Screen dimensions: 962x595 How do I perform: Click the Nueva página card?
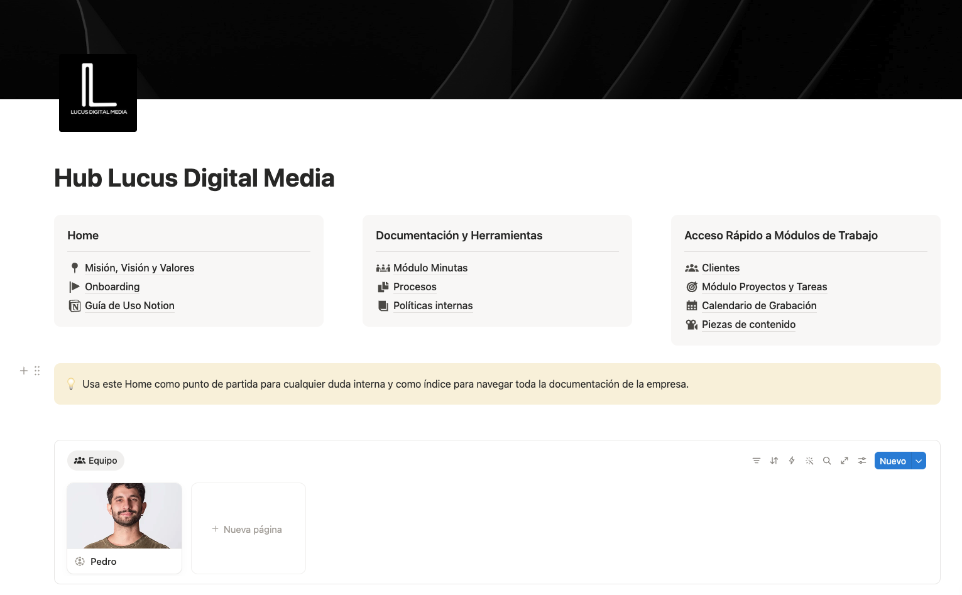coord(248,528)
